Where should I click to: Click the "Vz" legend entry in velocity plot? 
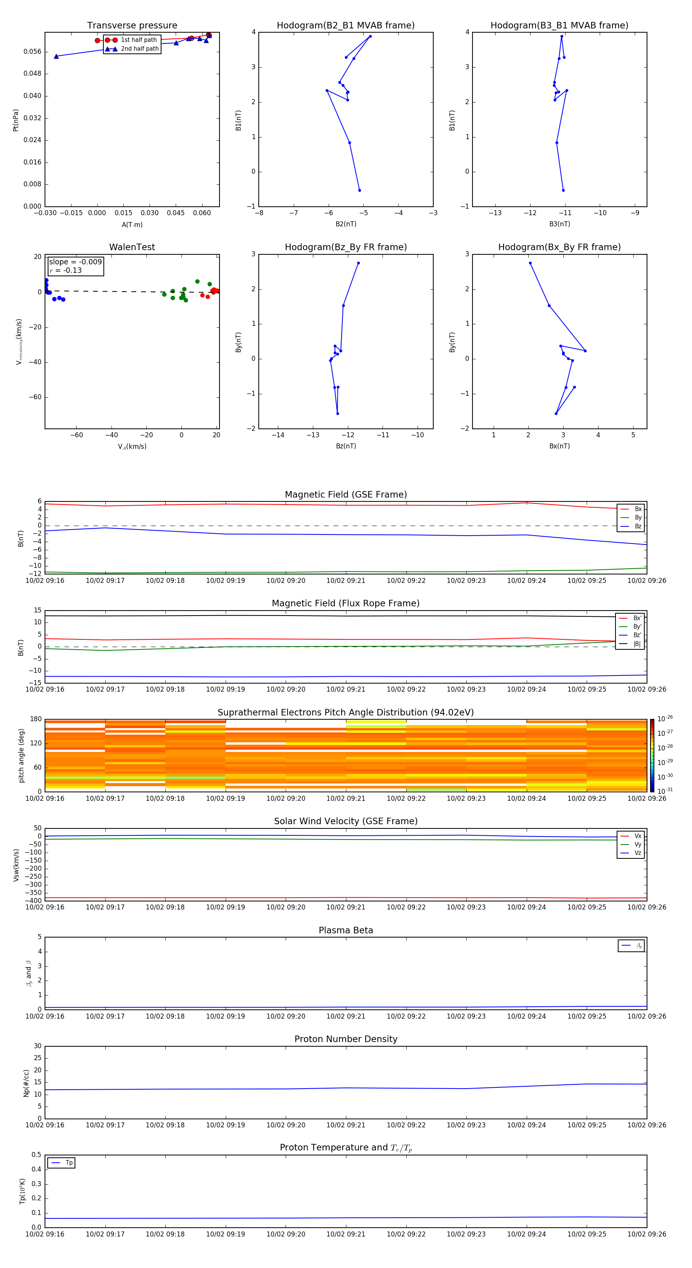(631, 853)
